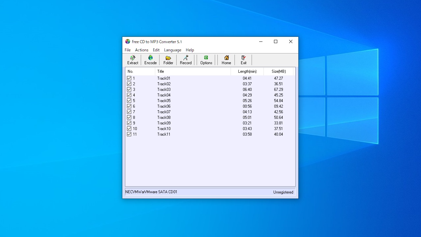Uncheck the checkbox for track 1

[x=129, y=78]
